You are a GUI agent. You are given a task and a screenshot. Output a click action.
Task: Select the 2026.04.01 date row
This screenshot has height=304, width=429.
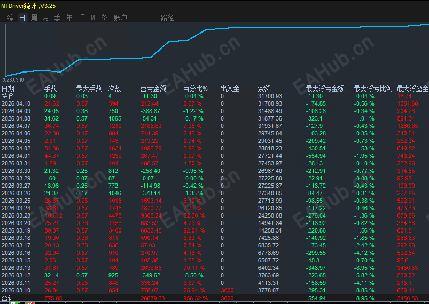[215, 156]
